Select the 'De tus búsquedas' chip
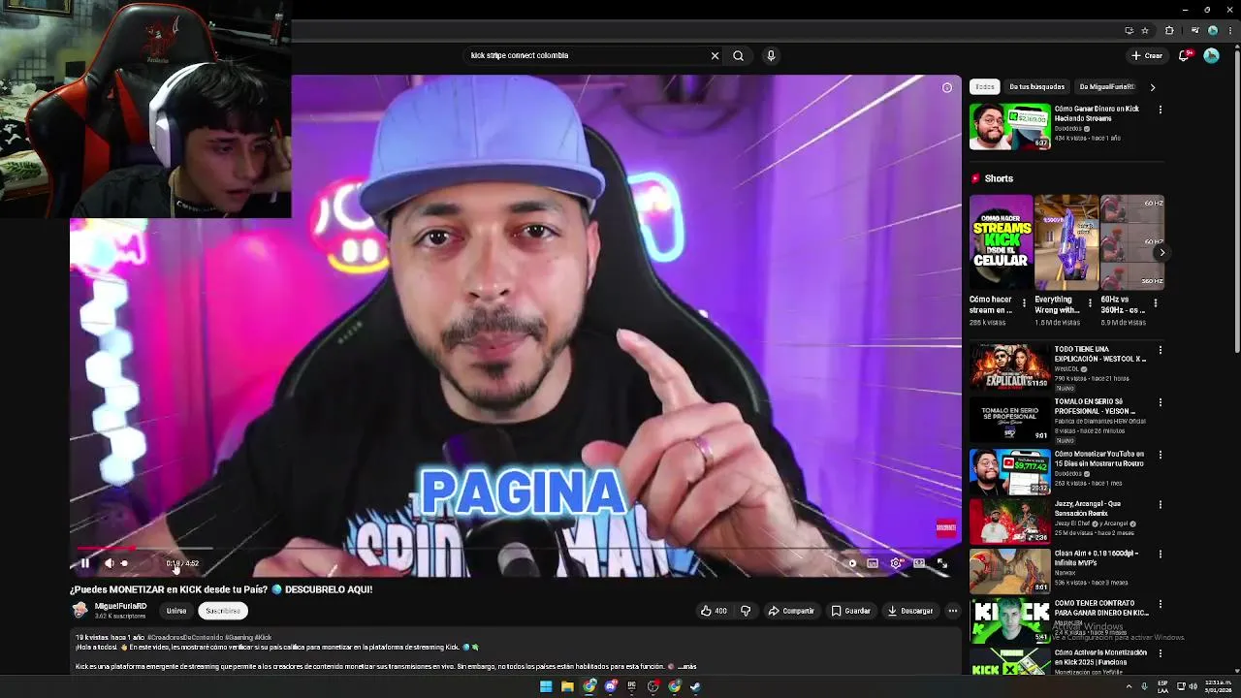The width and height of the screenshot is (1241, 698). [1036, 87]
